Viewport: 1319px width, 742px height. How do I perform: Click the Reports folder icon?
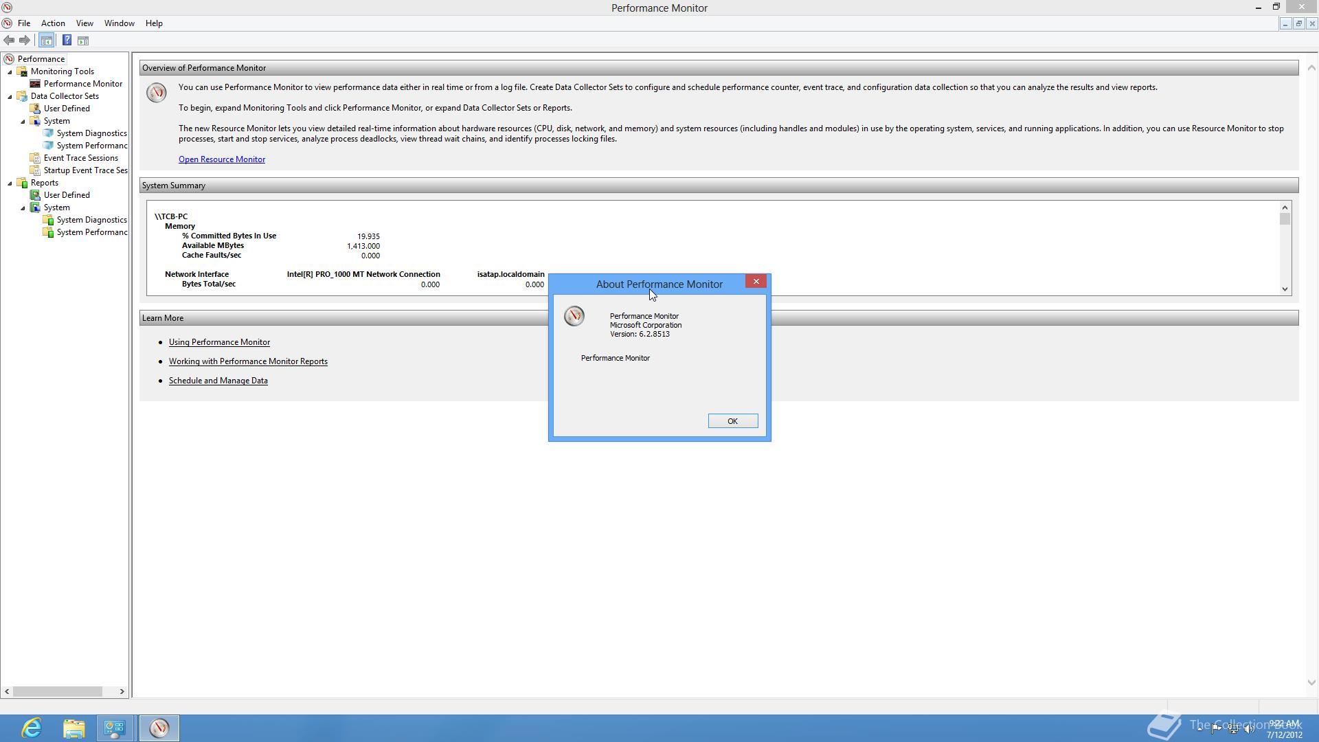click(x=23, y=183)
